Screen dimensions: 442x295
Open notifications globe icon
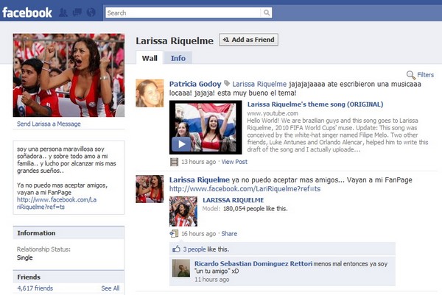pyautogui.click(x=91, y=13)
